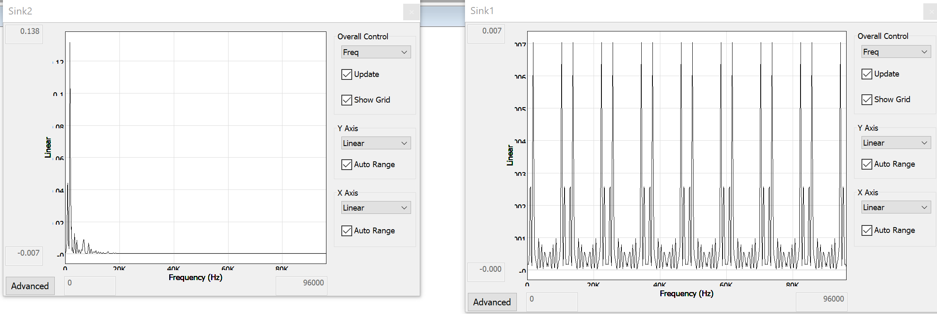Expand Y Axis Linear dropdown in Sink2
Screen dimensions: 937x314
376,143
